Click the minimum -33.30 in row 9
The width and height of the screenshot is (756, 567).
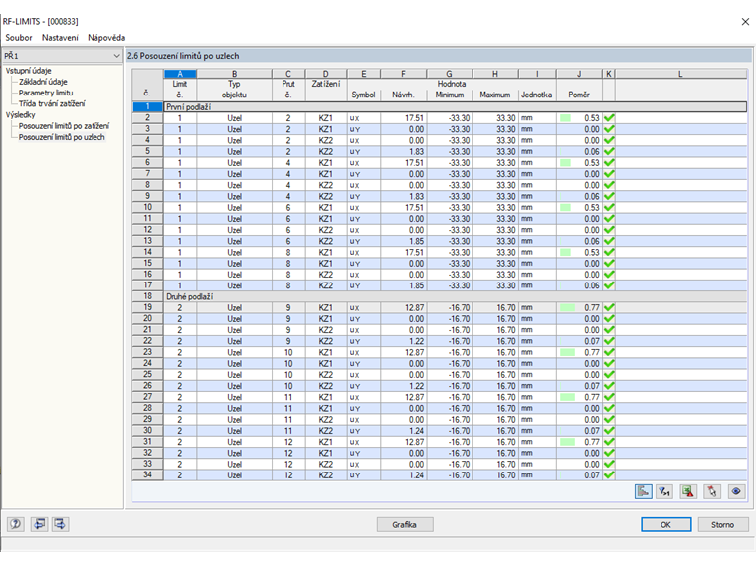pos(459,197)
